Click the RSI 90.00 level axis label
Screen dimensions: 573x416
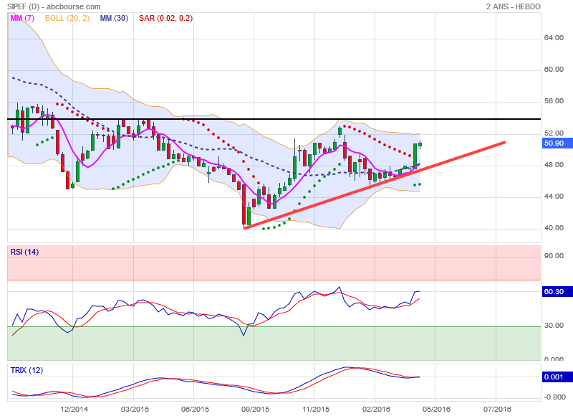(x=554, y=256)
